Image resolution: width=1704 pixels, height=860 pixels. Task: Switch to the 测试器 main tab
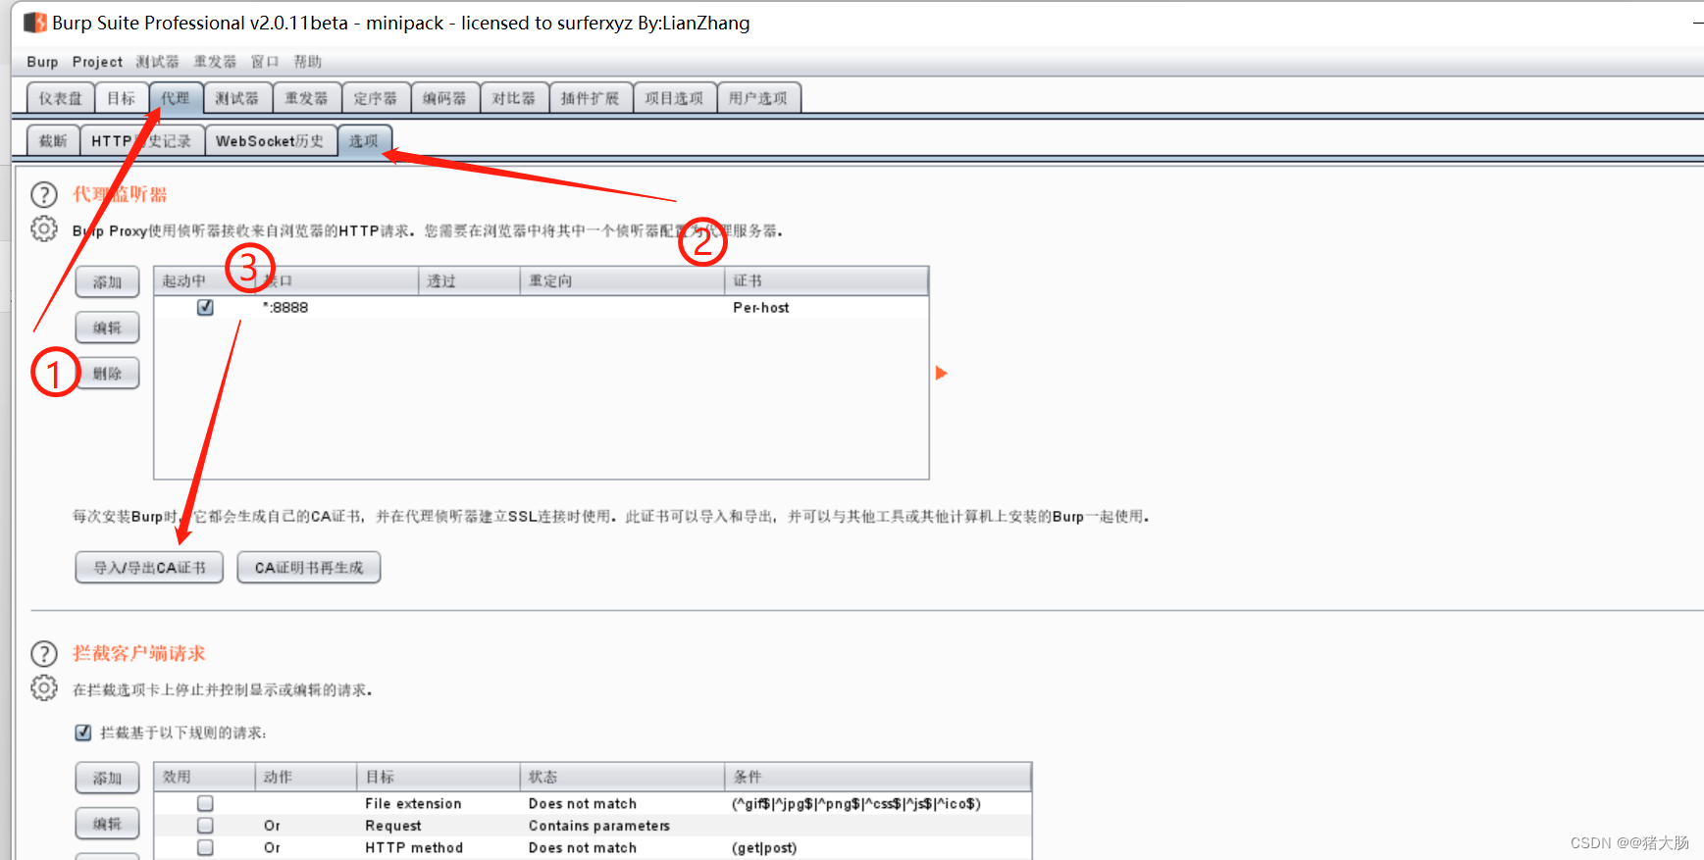[x=237, y=98]
